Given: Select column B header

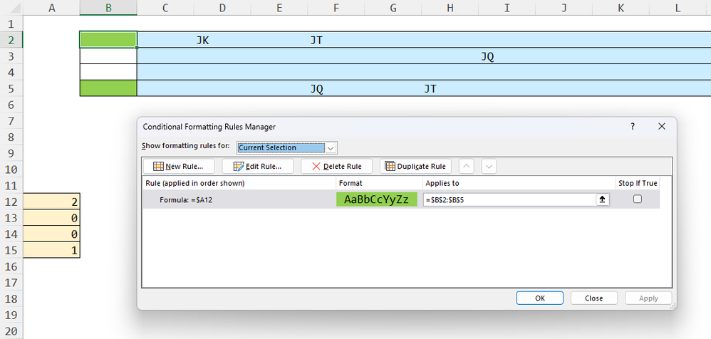Looking at the screenshot, I should [108, 7].
